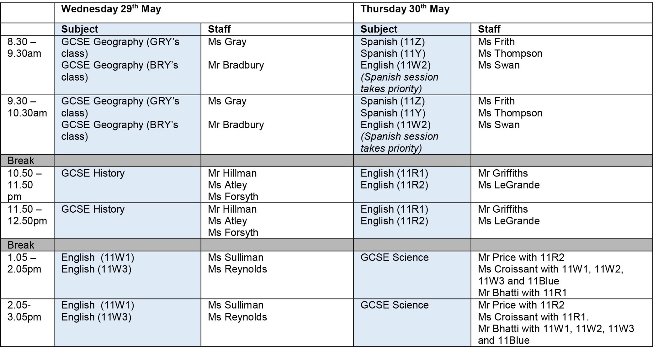Click Mr Bhatti with 11W1 staff entry

(x=556, y=334)
